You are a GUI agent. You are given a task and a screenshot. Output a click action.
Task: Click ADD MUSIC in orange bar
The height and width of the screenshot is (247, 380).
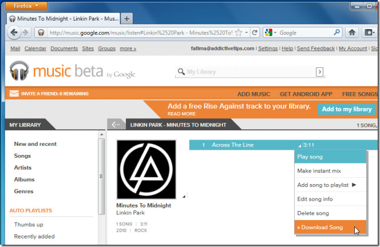[x=254, y=94]
